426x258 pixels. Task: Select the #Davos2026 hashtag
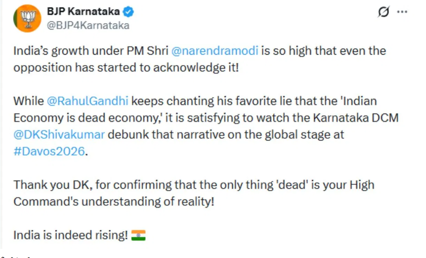(x=49, y=151)
